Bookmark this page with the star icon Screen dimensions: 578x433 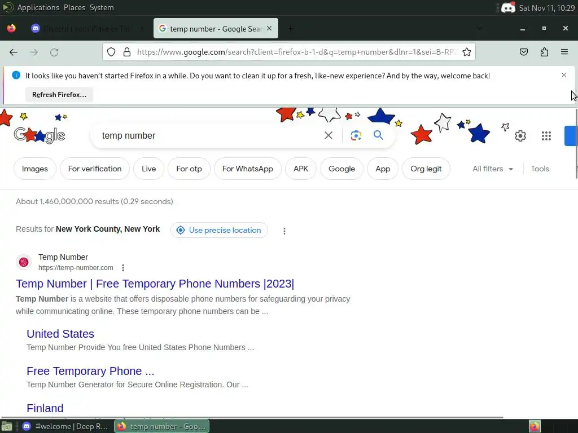click(x=467, y=52)
